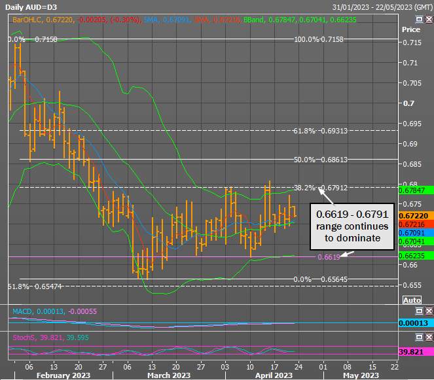Viewport: 434px width, 380px height.
Task: Click the magenta 39.821 StochS value tag
Action: click(x=416, y=352)
